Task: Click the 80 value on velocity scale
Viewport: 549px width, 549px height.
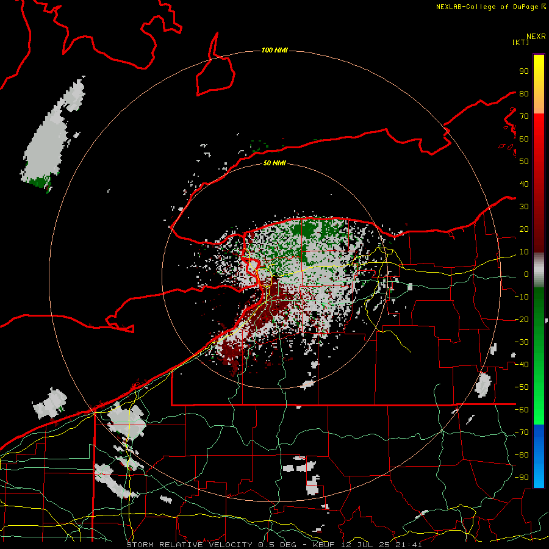Action: 524,94
